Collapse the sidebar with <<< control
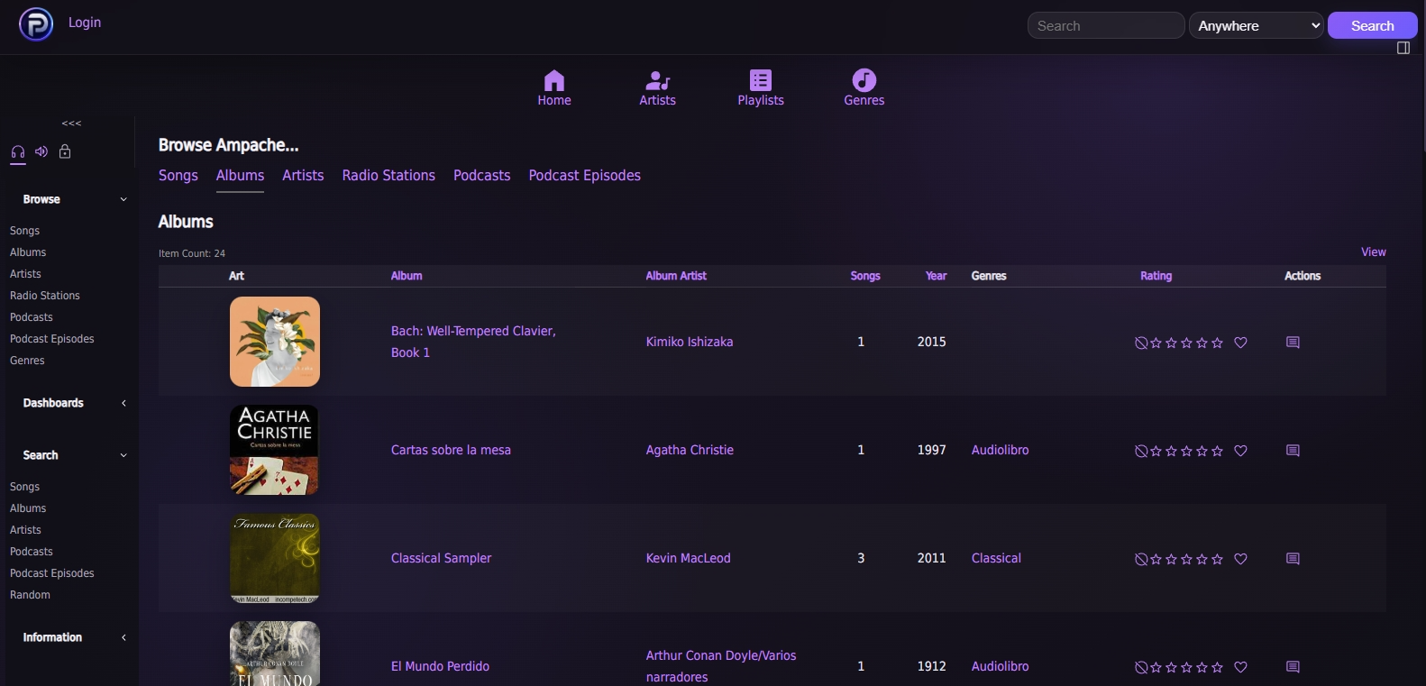The height and width of the screenshot is (686, 1426). point(71,123)
